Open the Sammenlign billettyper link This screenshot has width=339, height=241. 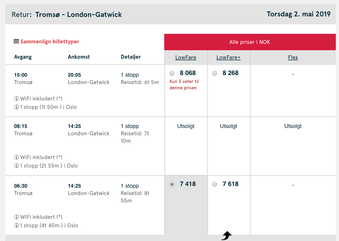50,41
